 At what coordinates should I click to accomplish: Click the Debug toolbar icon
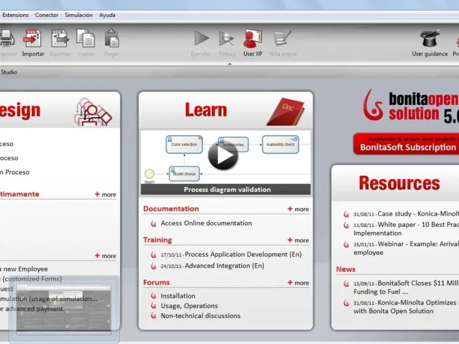[227, 38]
